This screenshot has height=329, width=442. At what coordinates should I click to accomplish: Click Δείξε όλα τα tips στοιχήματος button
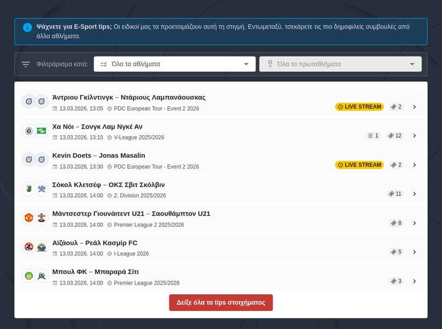tap(221, 302)
